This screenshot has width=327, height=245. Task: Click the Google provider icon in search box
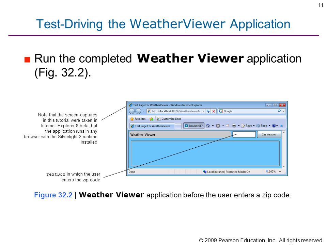[x=221, y=111]
